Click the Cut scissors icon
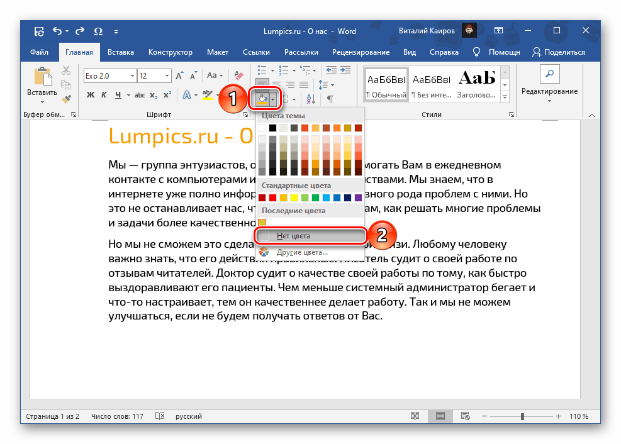This screenshot has width=621, height=444. pyautogui.click(x=65, y=71)
